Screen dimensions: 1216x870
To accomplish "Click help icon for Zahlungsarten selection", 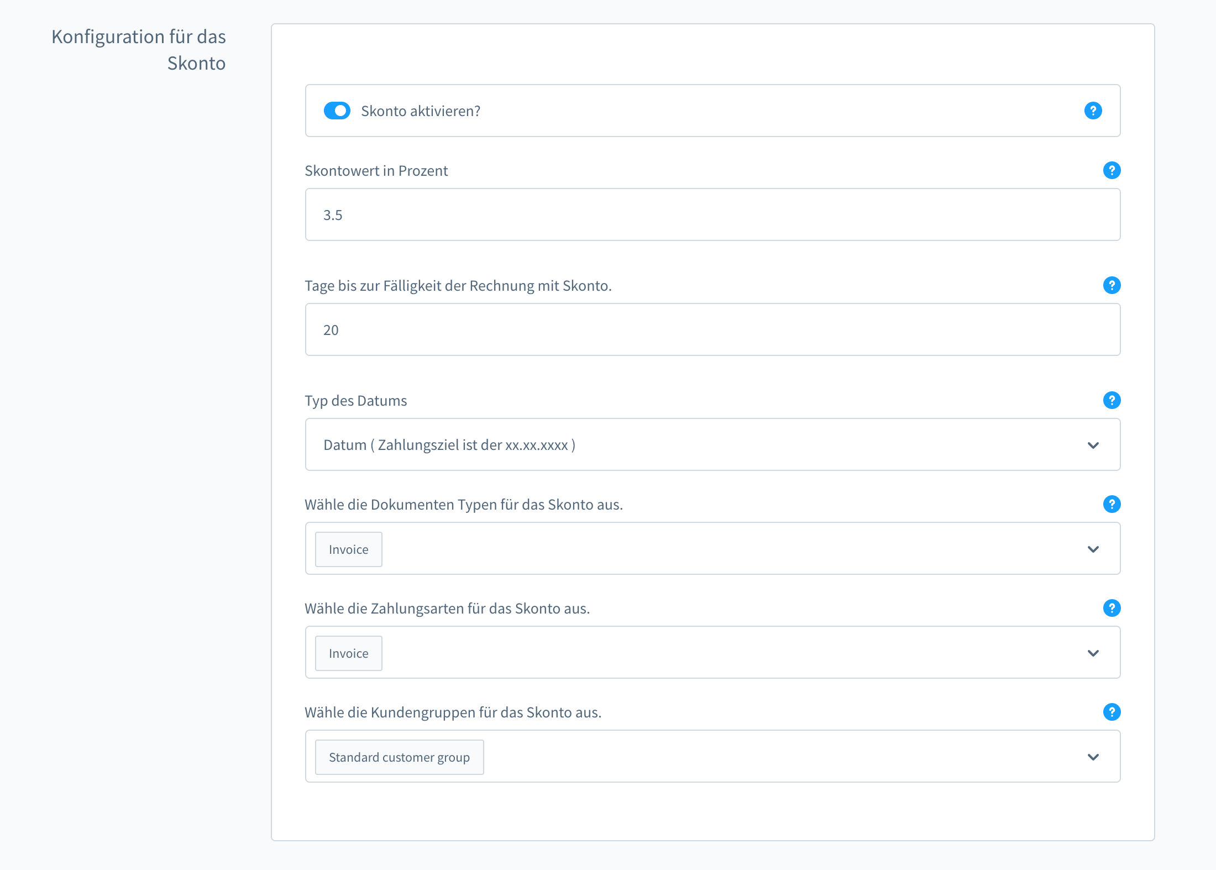I will coord(1112,608).
